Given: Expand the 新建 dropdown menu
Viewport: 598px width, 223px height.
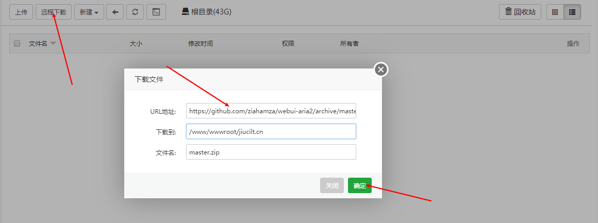Looking at the screenshot, I should pos(89,12).
